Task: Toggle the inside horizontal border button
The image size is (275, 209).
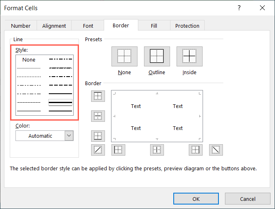Action: click(x=98, y=116)
